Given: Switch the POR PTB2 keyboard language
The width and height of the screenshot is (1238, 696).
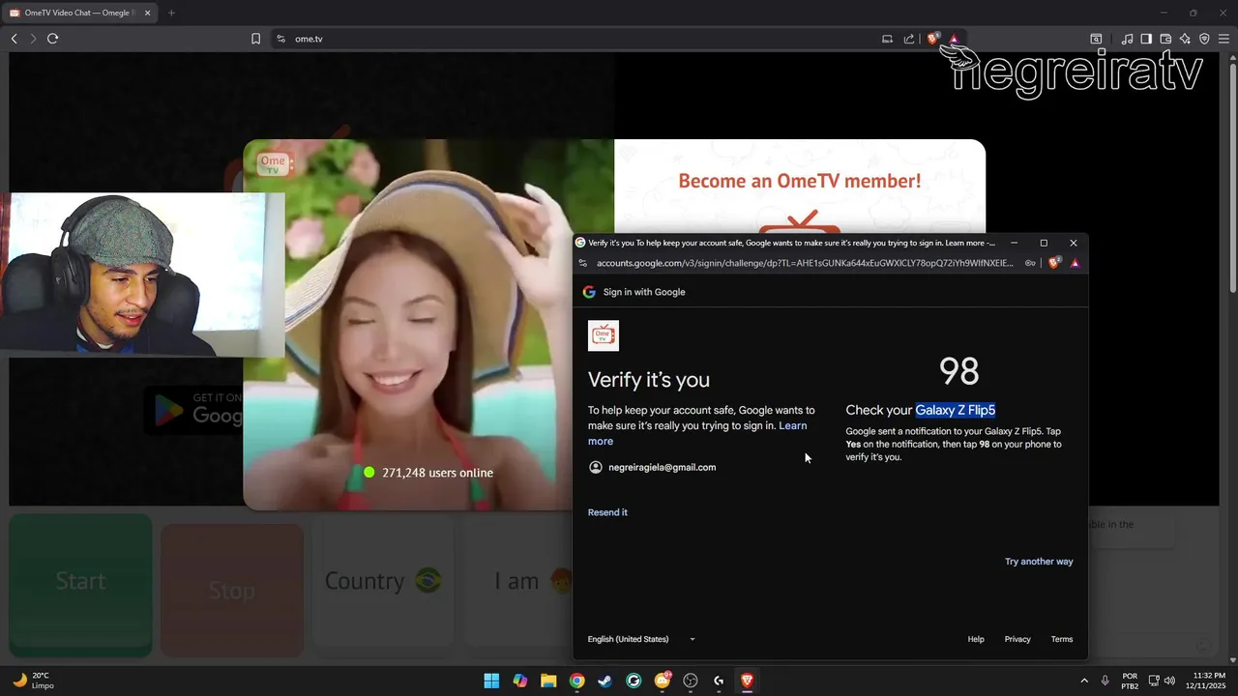Looking at the screenshot, I should [x=1130, y=681].
